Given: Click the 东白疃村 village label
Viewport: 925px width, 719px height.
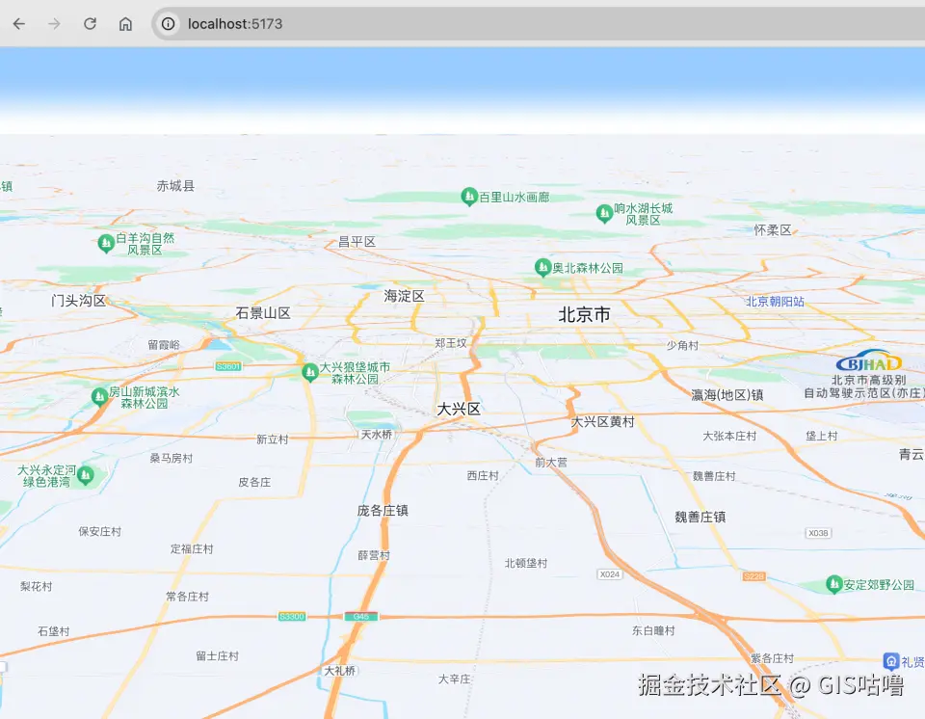Looking at the screenshot, I should pyautogui.click(x=653, y=630).
